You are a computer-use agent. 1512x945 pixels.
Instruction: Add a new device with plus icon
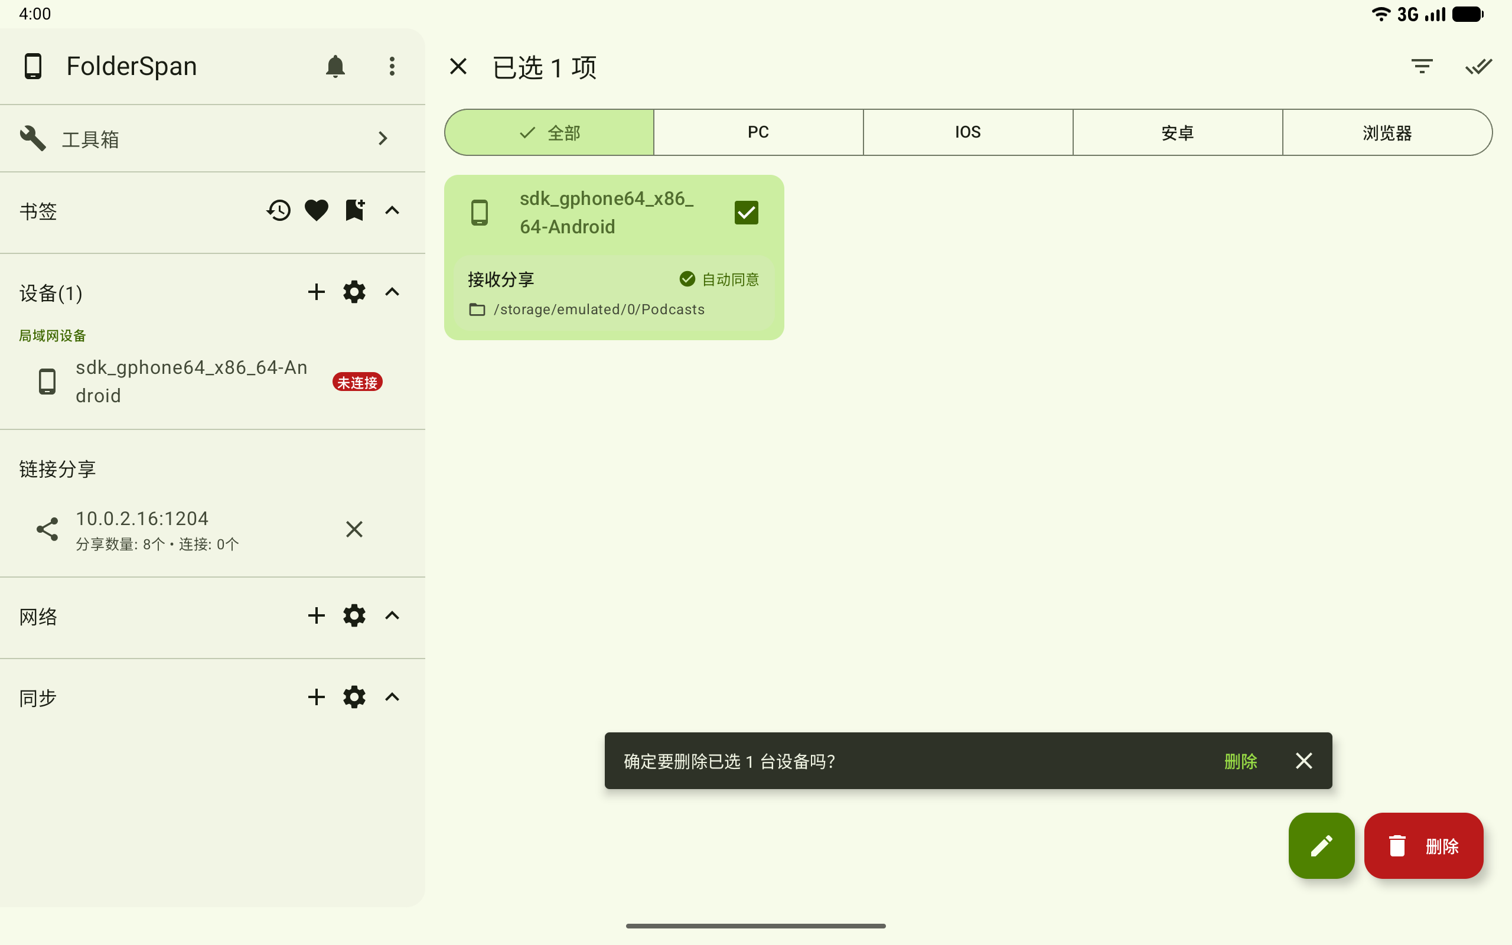click(316, 292)
